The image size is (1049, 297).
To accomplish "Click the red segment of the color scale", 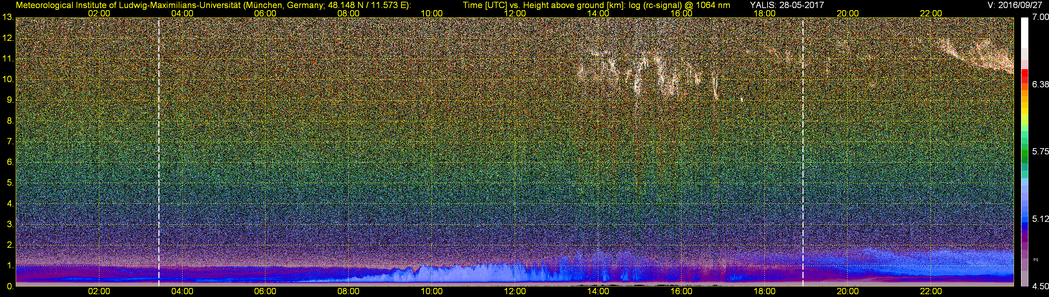I will [x=1025, y=76].
